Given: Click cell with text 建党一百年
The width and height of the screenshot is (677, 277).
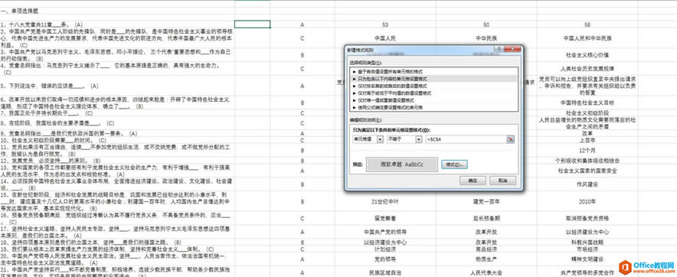Looking at the screenshot, I should (x=486, y=201).
